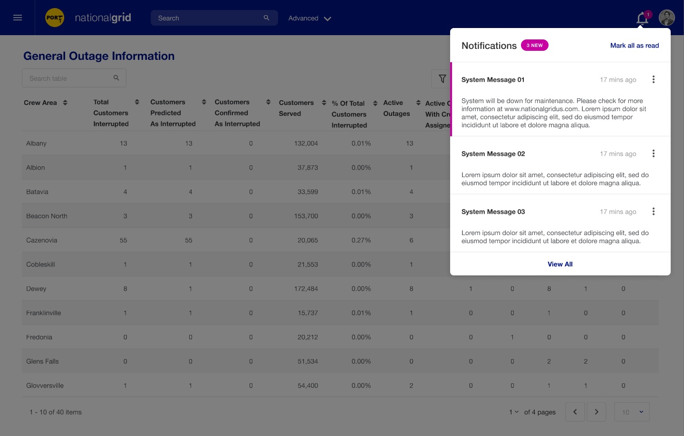
Task: Go to next table page
Action: 596,412
